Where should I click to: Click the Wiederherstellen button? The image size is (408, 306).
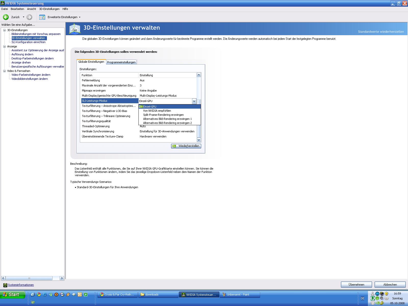tap(186, 146)
